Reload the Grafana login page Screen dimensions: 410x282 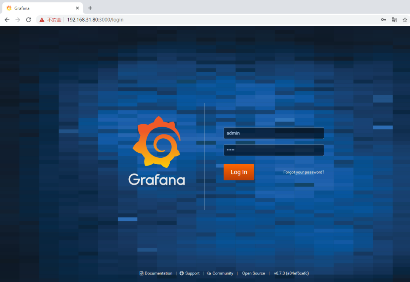pyautogui.click(x=28, y=20)
